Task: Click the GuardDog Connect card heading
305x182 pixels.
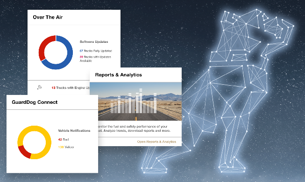Action: point(35,102)
